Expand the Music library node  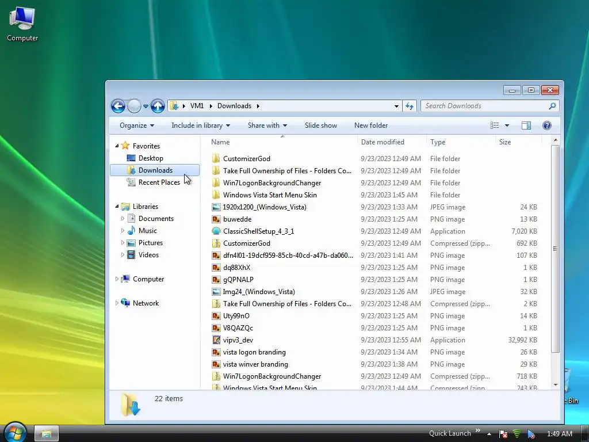click(123, 230)
